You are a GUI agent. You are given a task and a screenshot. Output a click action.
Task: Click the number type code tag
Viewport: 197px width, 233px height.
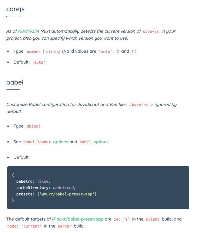[x=34, y=52]
